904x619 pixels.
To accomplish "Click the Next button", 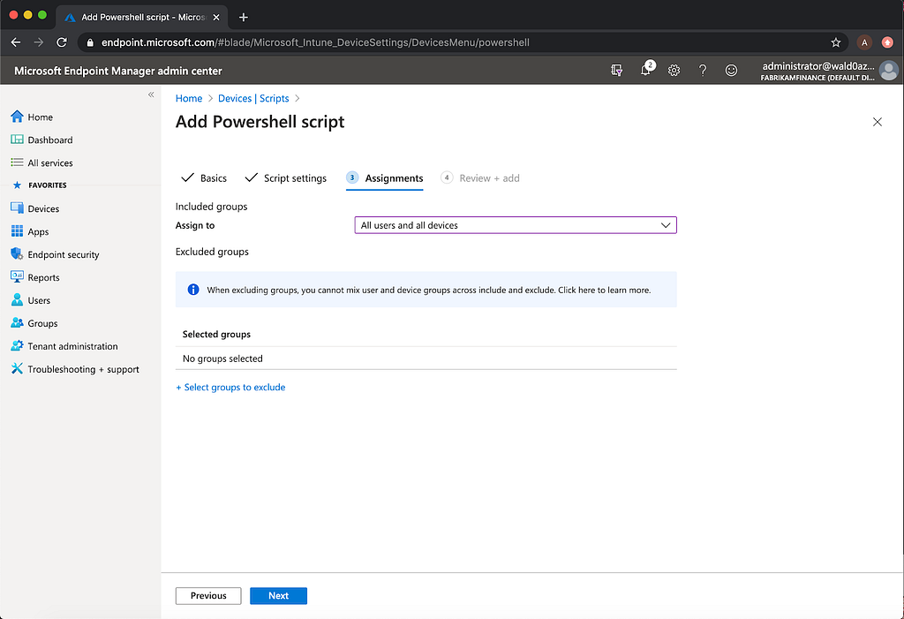I will point(278,596).
